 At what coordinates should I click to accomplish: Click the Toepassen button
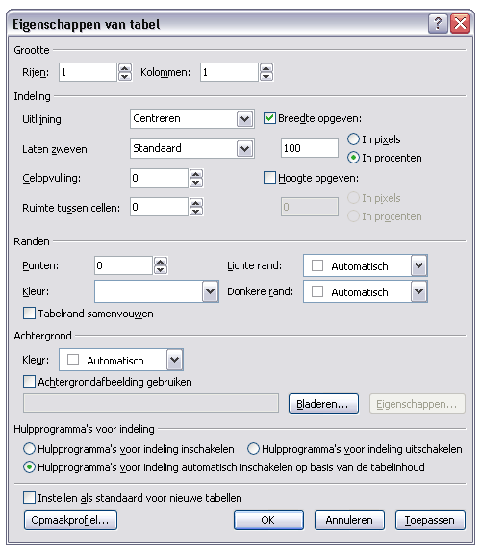[430, 520]
